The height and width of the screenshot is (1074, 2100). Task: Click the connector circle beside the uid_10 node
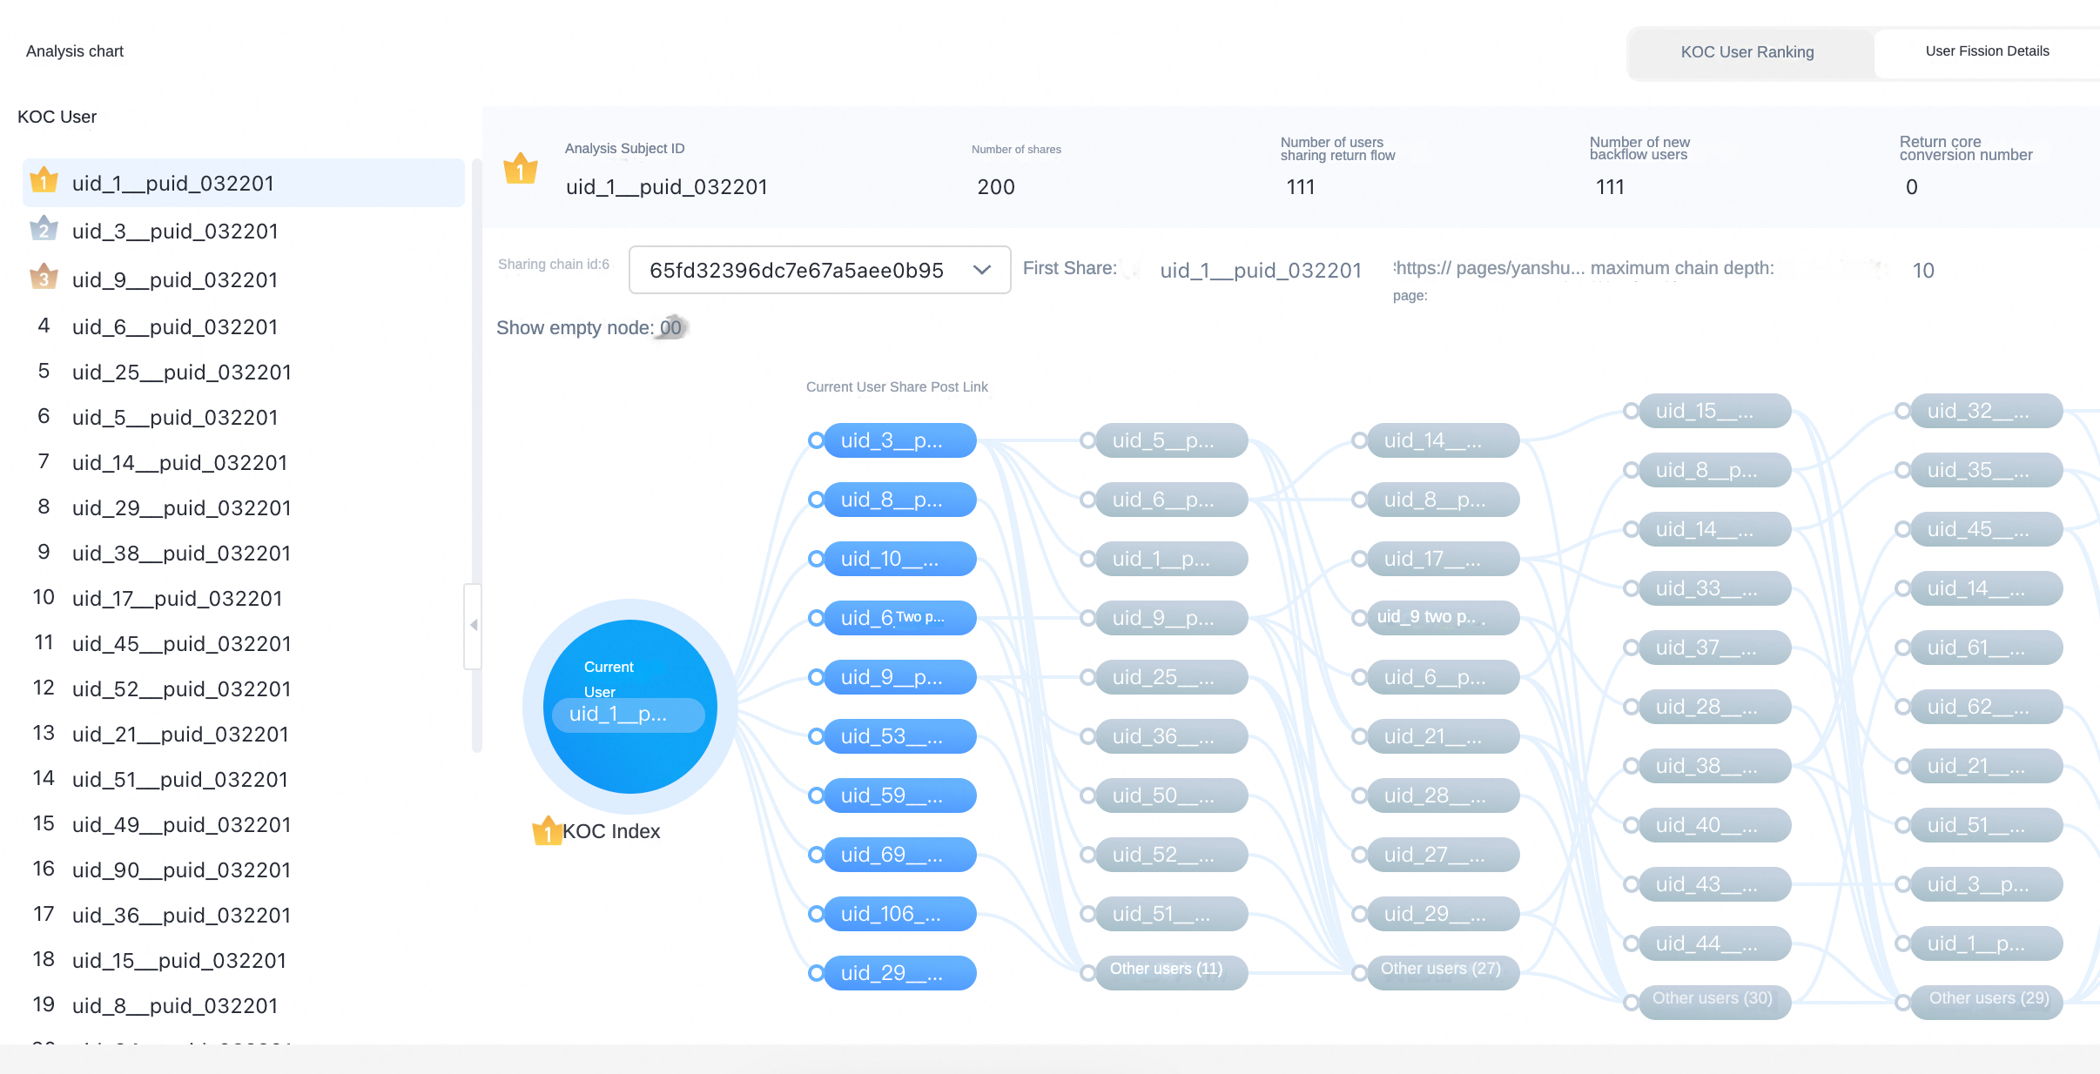[x=816, y=559]
